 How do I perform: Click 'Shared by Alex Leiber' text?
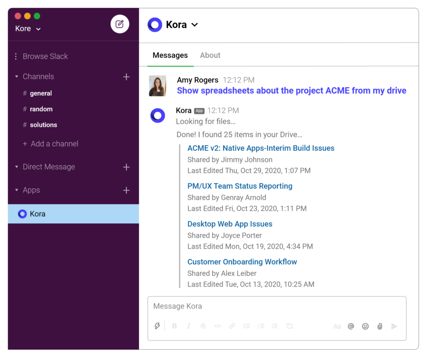(x=222, y=273)
